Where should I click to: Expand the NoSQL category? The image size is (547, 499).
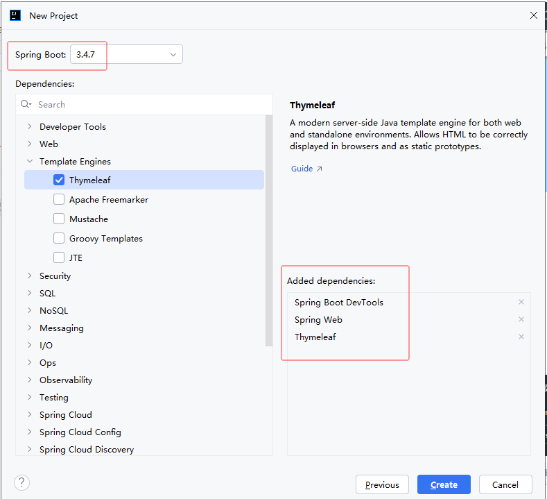[30, 310]
